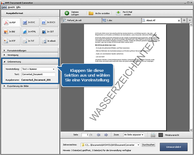Viewport: 194px width, 155px height.
Task: Close the About.rtf tab
Action: [179, 21]
